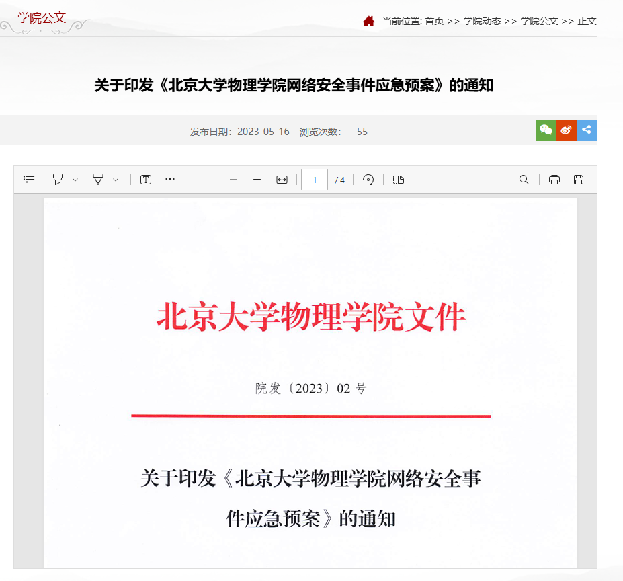Image resolution: width=623 pixels, height=581 pixels.
Task: Go to 首页 in breadcrumb
Action: point(434,21)
